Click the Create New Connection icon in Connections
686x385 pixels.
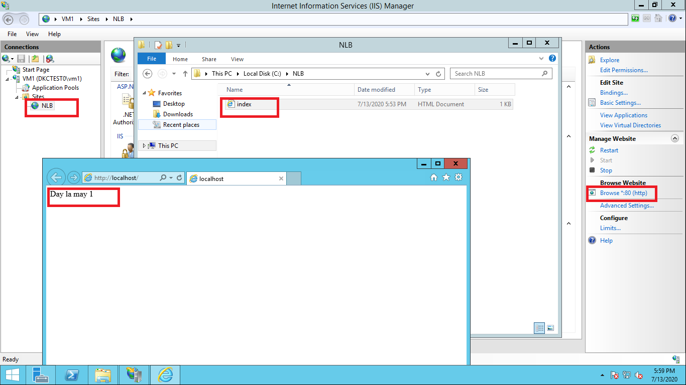point(6,59)
